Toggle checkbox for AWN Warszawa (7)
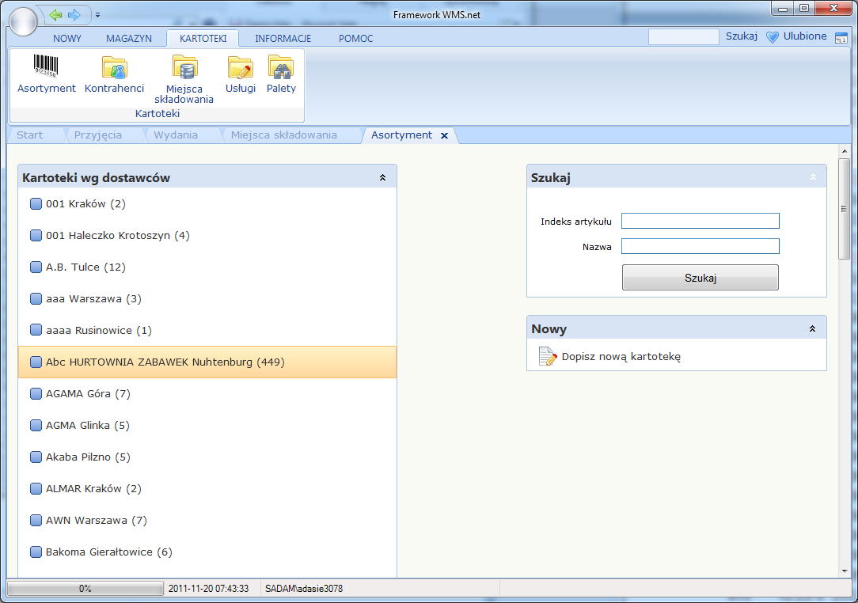 (x=36, y=520)
